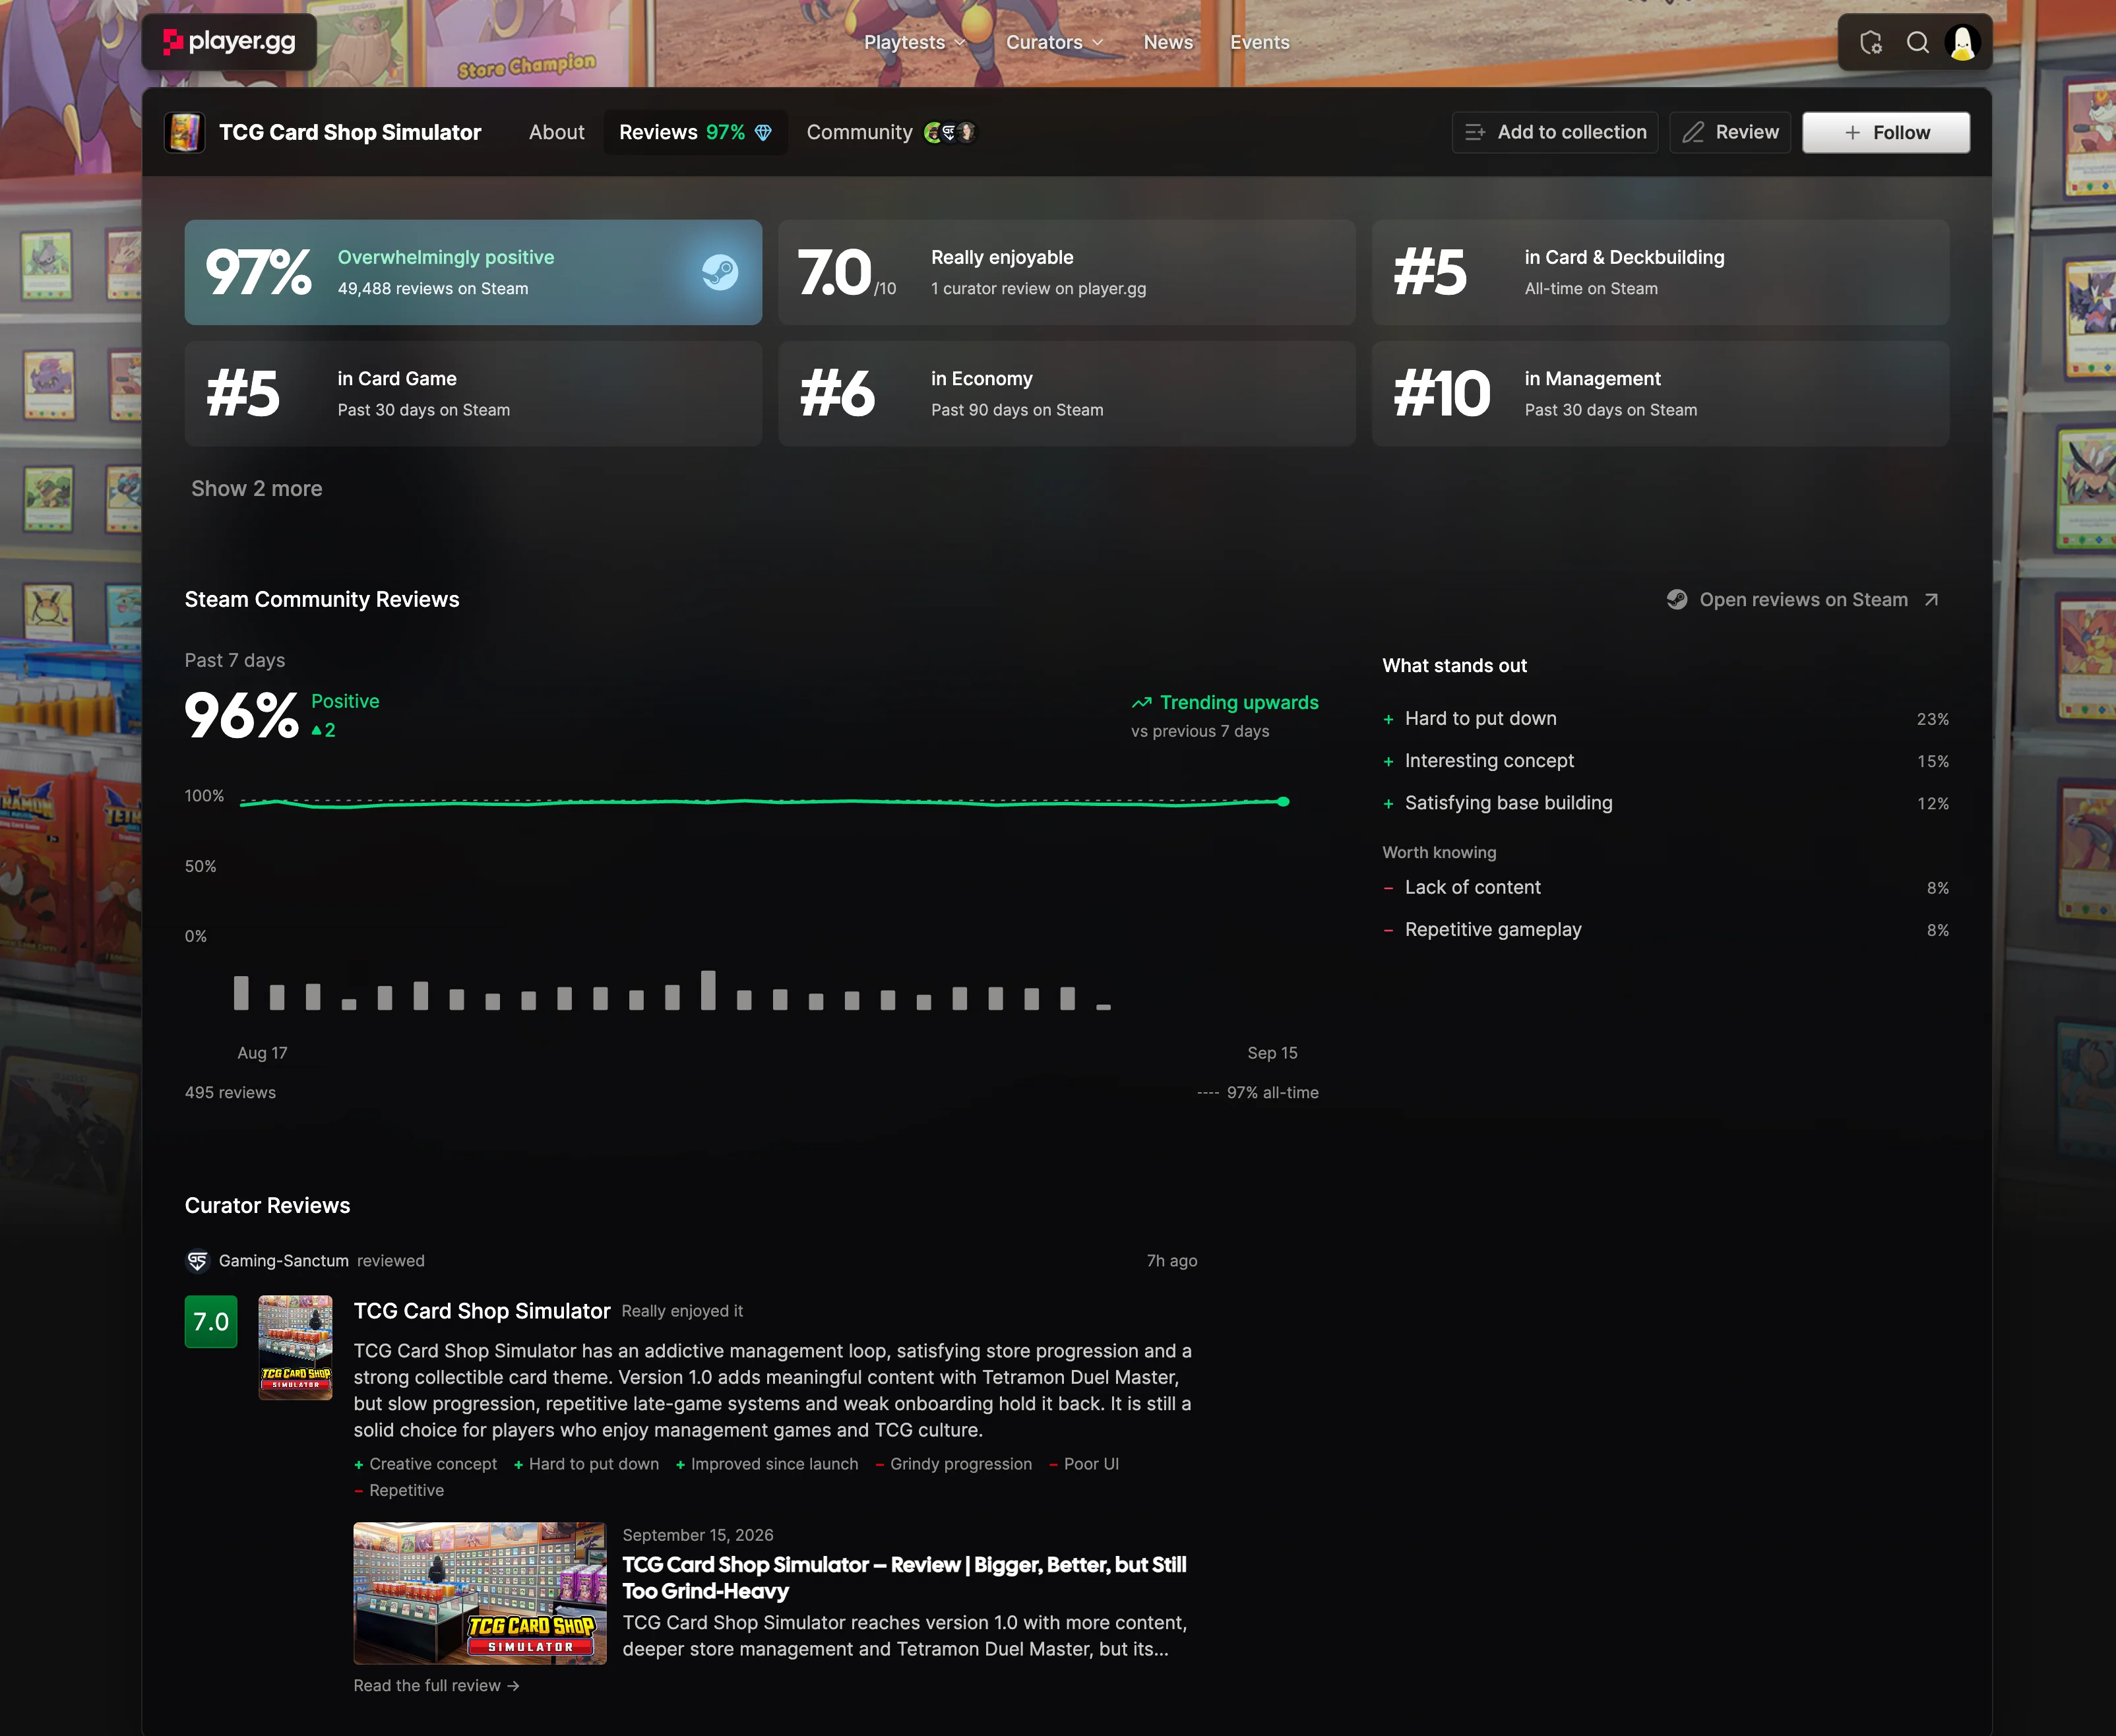Expand the Playtests dropdown menu

[914, 42]
